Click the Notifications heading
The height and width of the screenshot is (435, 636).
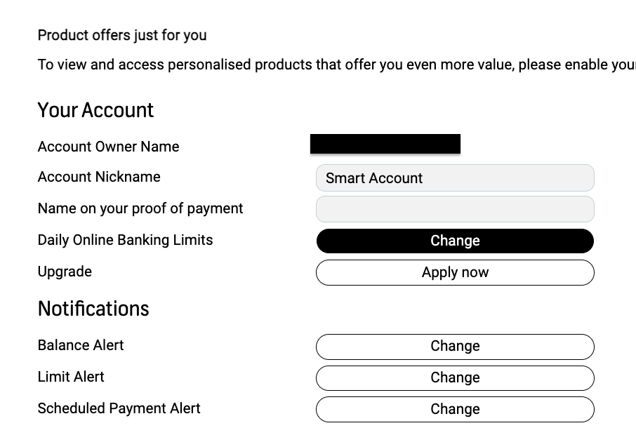(x=93, y=308)
